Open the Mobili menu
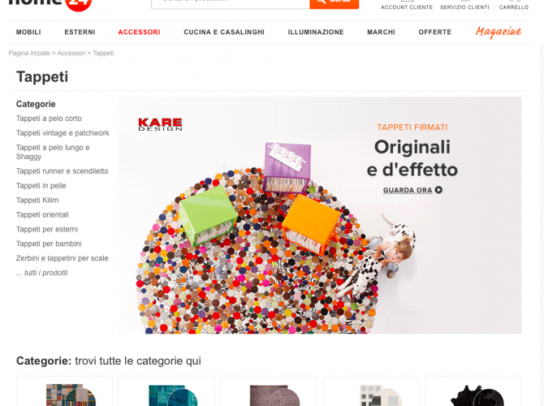Viewport: 544px width, 406px height. point(28,32)
